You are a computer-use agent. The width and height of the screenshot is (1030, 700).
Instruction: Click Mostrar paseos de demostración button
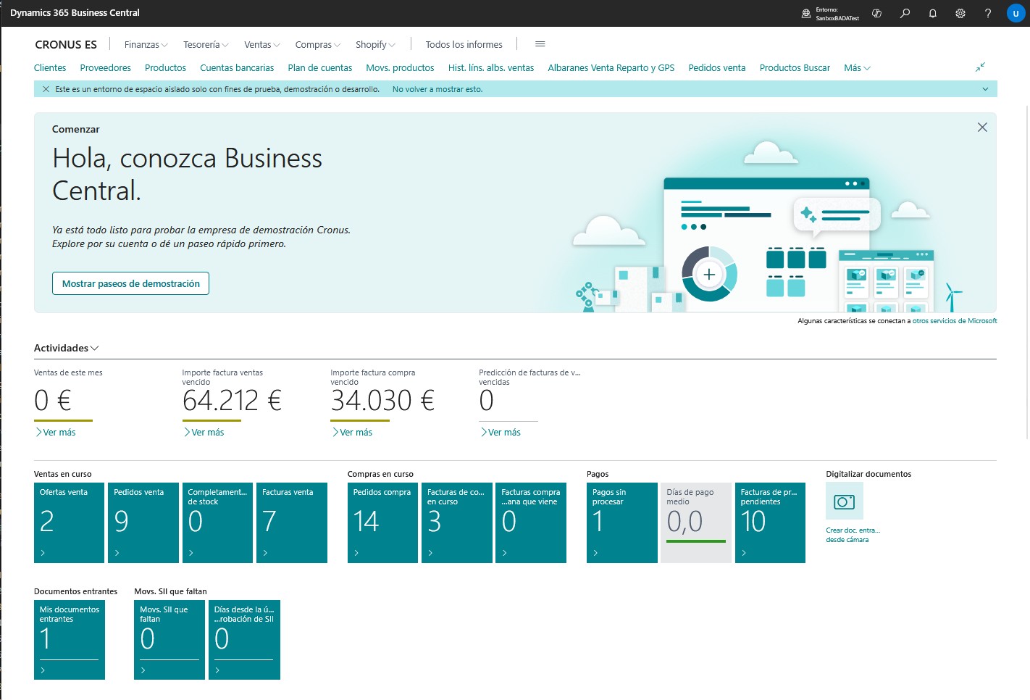(130, 283)
